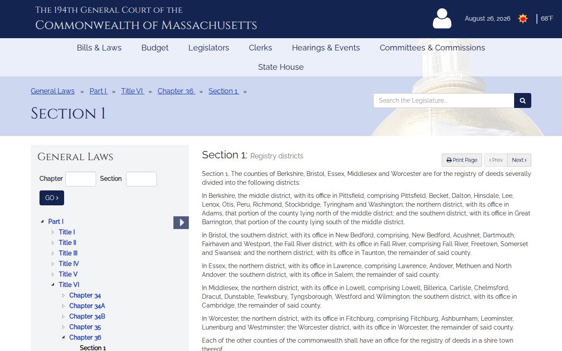Submit search with the magnifying glass button
This screenshot has height=351, width=562.
[x=522, y=100]
